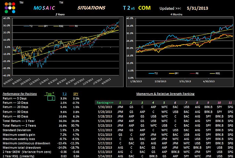Select the 'Total Return --- 1 Year' label

[x=18, y=121]
